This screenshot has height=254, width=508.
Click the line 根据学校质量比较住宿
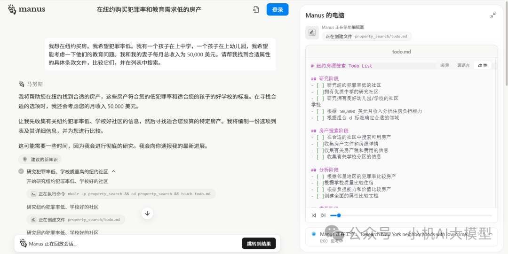tap(348, 183)
